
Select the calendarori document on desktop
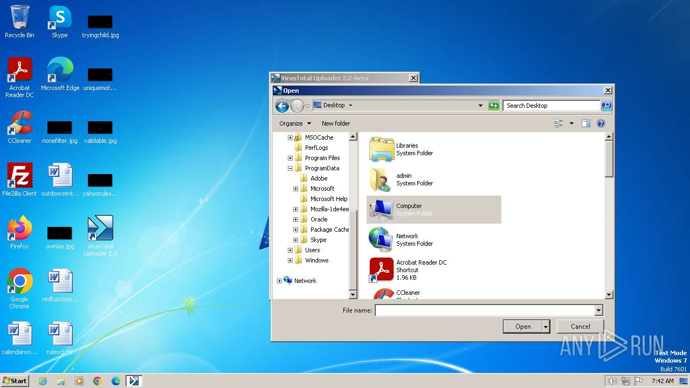(19, 338)
